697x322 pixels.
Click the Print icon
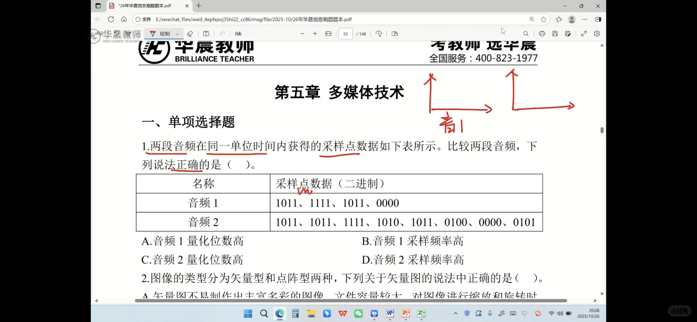coord(542,34)
